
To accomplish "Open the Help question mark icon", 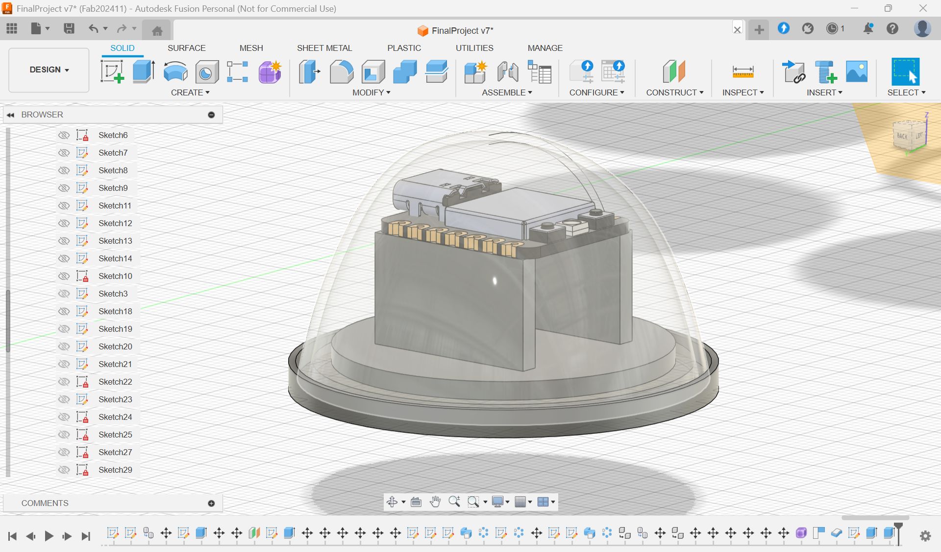I will pyautogui.click(x=892, y=28).
